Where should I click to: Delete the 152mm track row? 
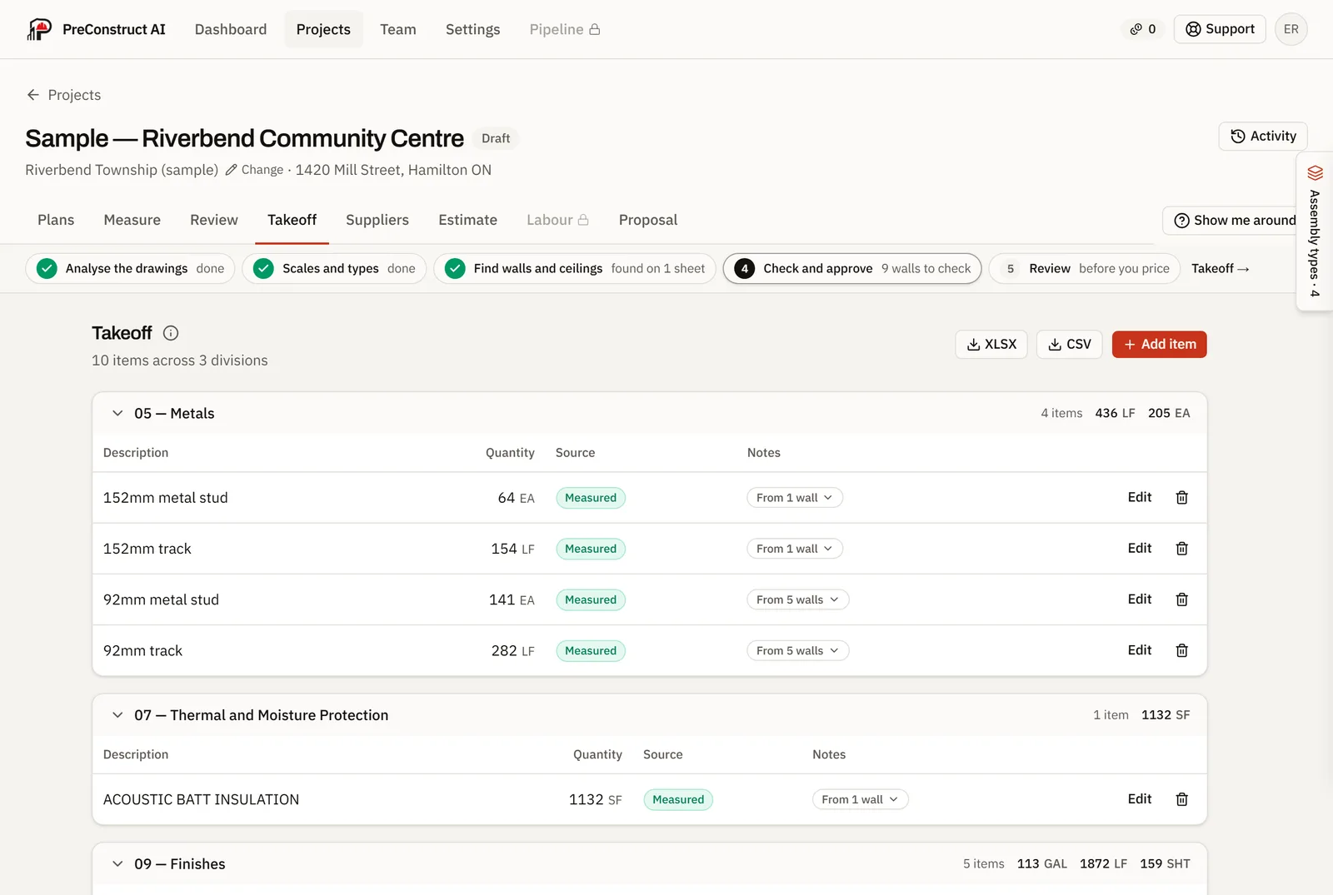tap(1181, 549)
